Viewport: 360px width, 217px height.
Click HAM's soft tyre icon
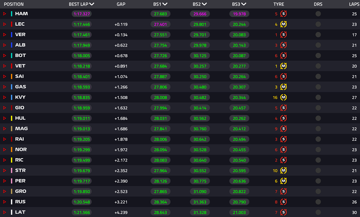[283, 14]
